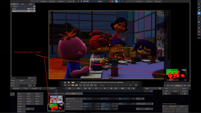Open the settings gear icon near Range

click(160, 88)
